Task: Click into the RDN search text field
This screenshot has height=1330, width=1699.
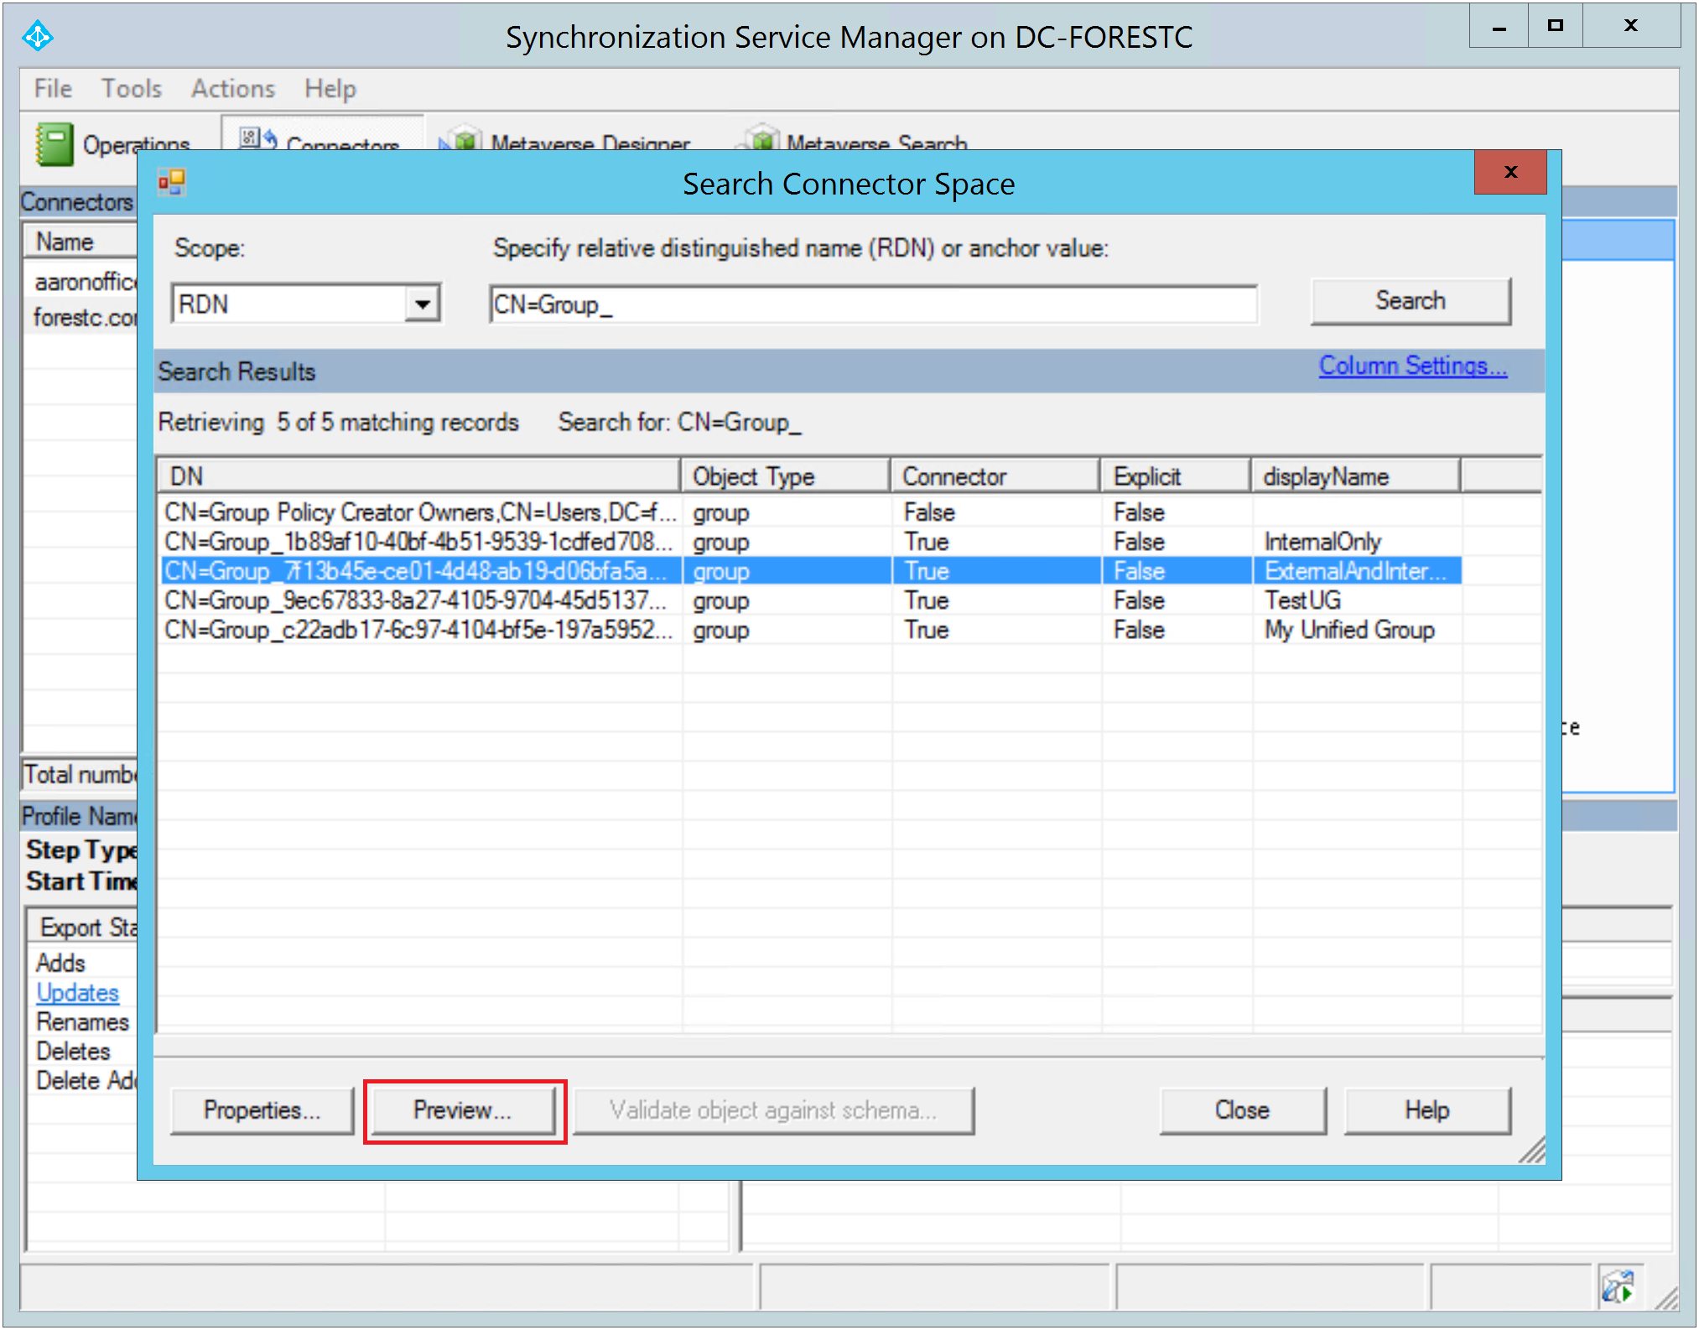Action: 872,304
